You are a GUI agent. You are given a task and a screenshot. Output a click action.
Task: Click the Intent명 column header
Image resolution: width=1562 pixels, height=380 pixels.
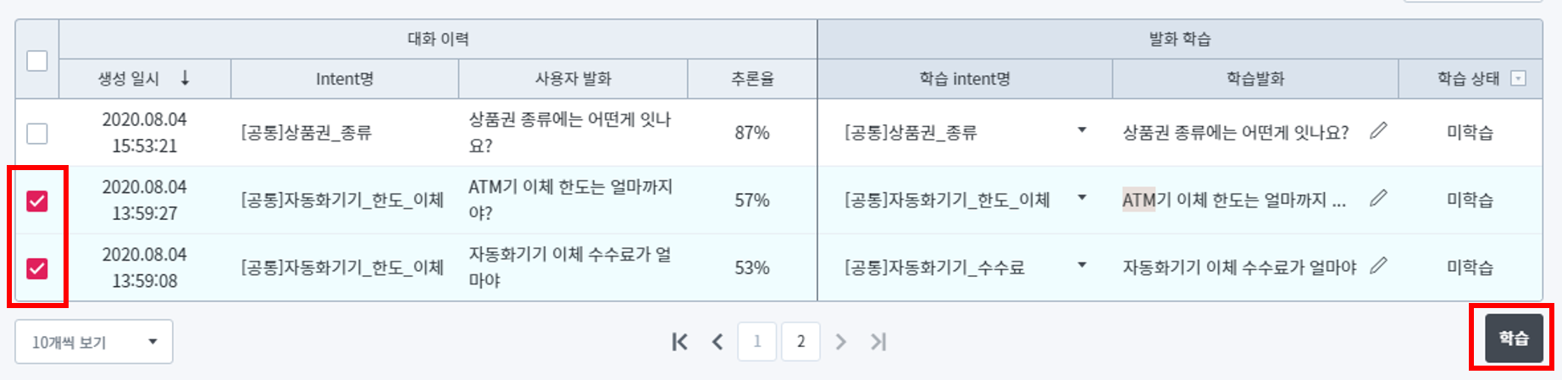pos(344,79)
